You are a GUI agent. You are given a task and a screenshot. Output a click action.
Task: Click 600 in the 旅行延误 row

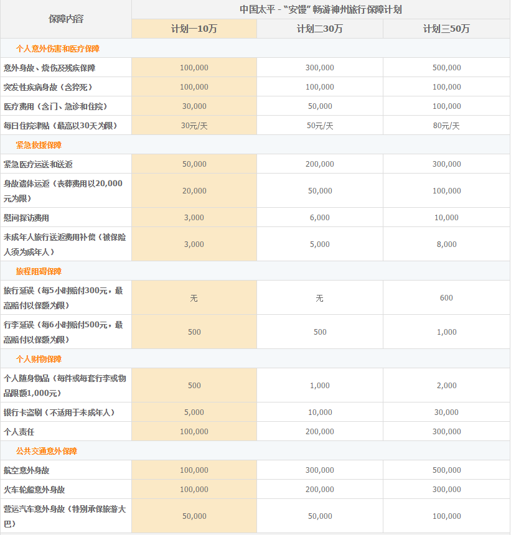446,297
